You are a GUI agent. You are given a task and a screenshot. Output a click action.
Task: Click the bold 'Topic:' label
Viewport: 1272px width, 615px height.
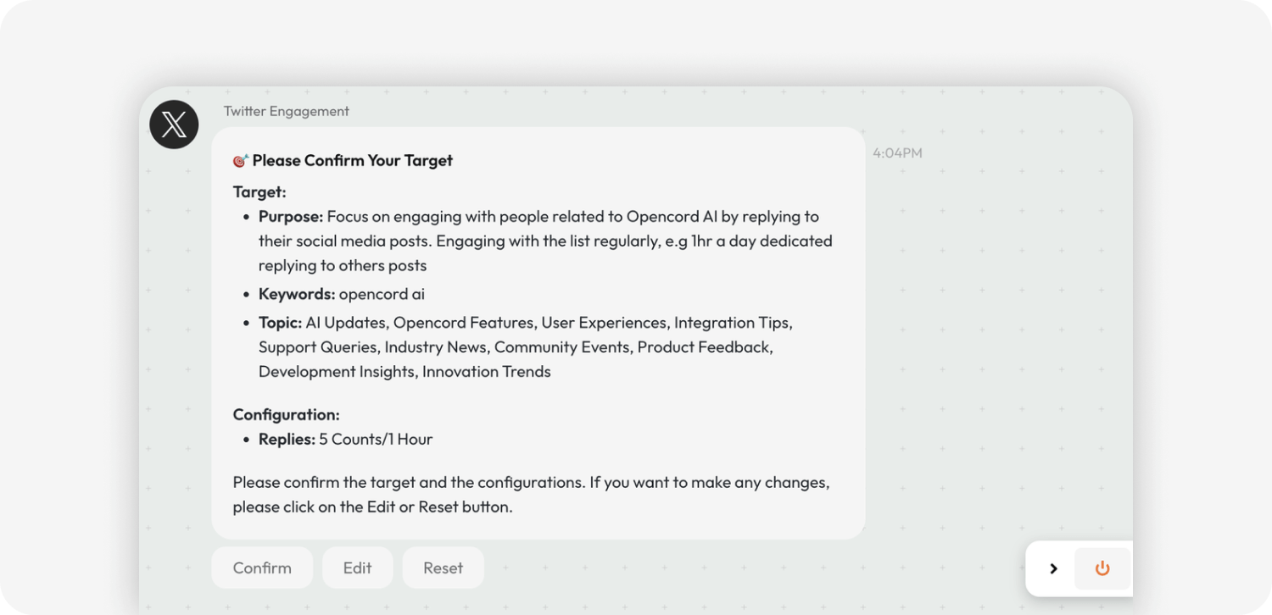[x=280, y=323]
